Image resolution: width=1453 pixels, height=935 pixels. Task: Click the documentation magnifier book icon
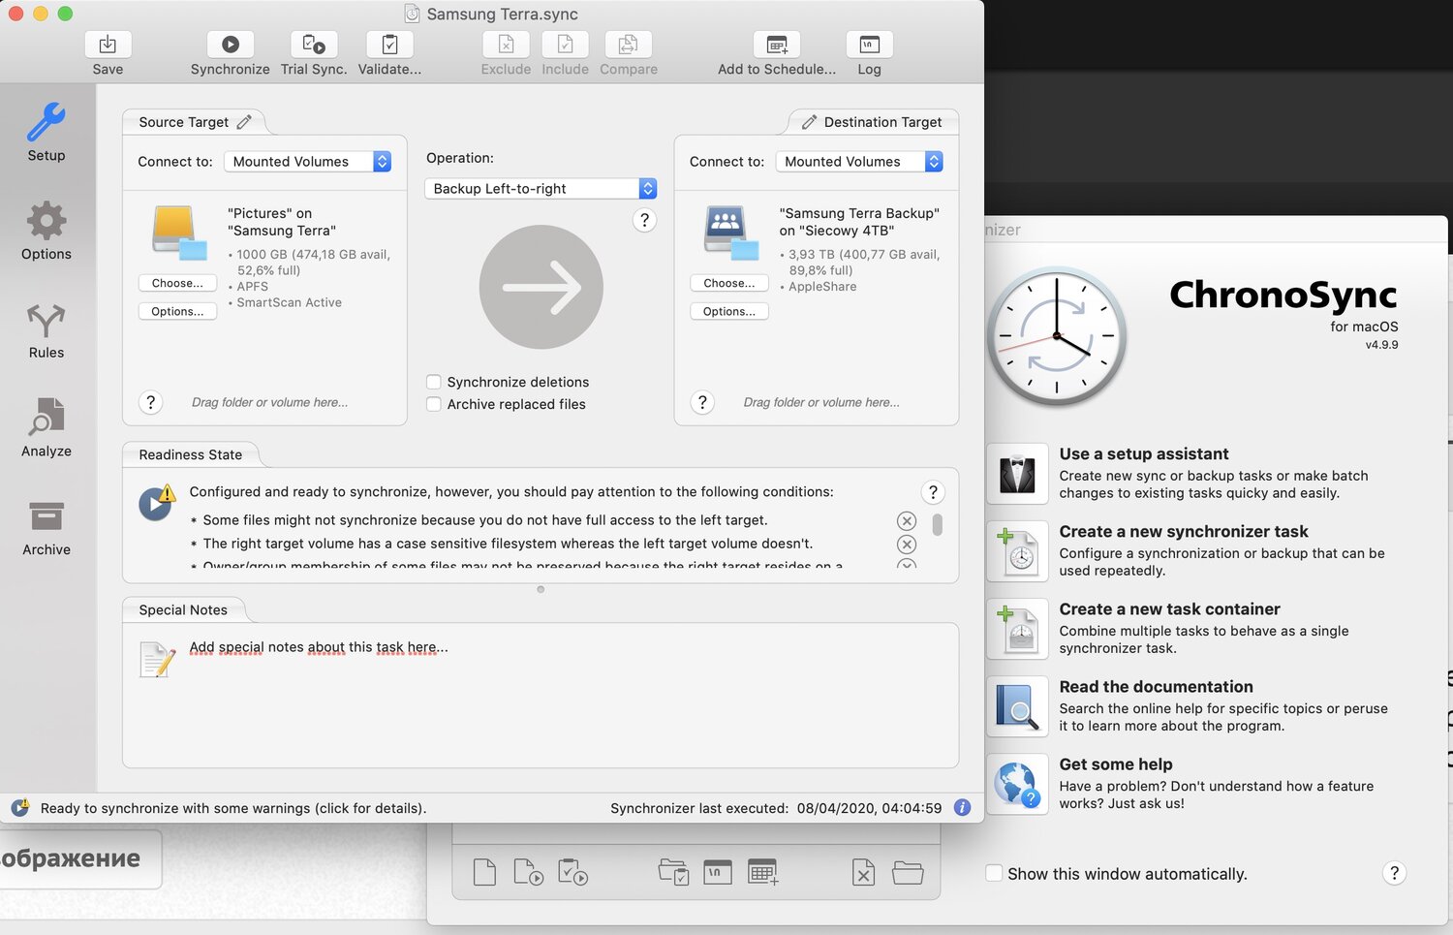pyautogui.click(x=1017, y=706)
